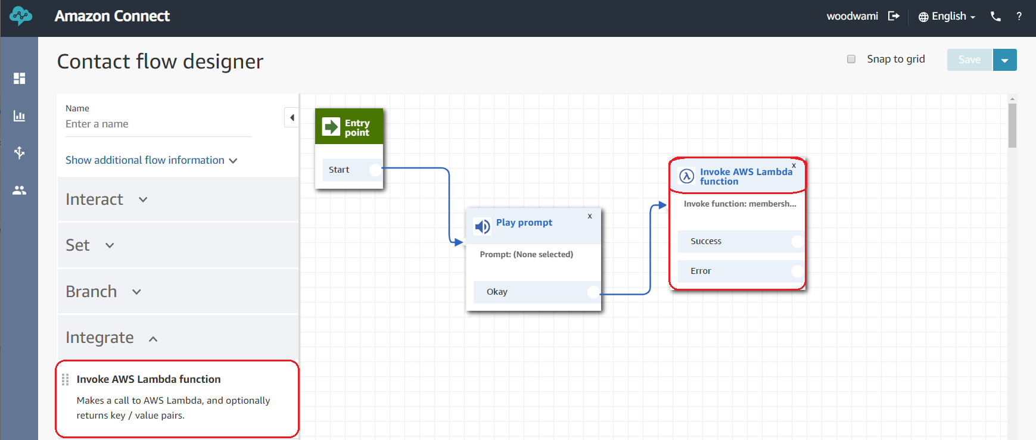
Task: Click the scrollbar up arrow above canvas
Action: (x=1013, y=99)
